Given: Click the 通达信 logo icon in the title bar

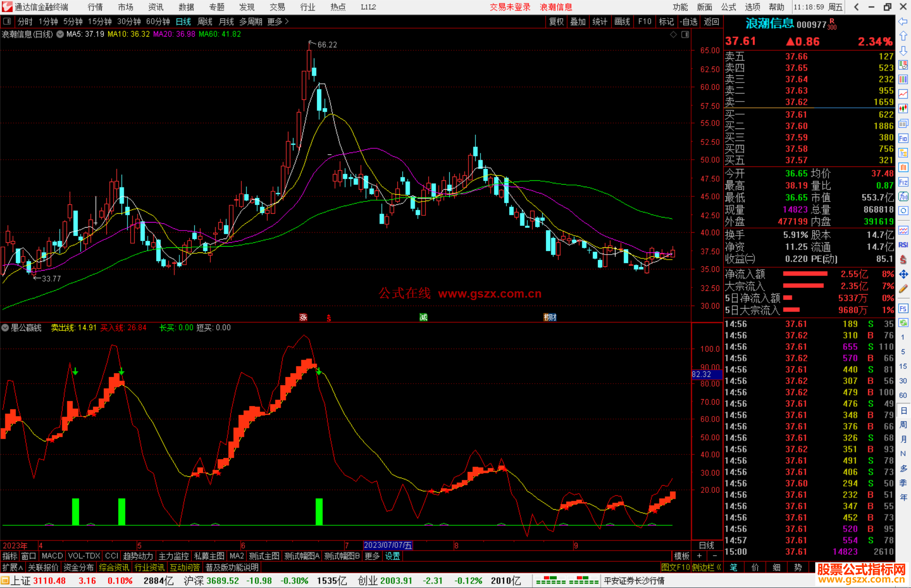Looking at the screenshot, I should point(7,7).
